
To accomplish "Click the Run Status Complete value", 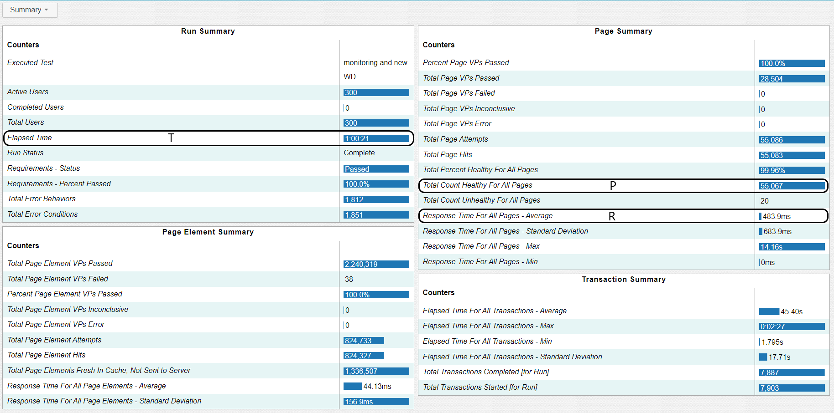I will tap(359, 153).
